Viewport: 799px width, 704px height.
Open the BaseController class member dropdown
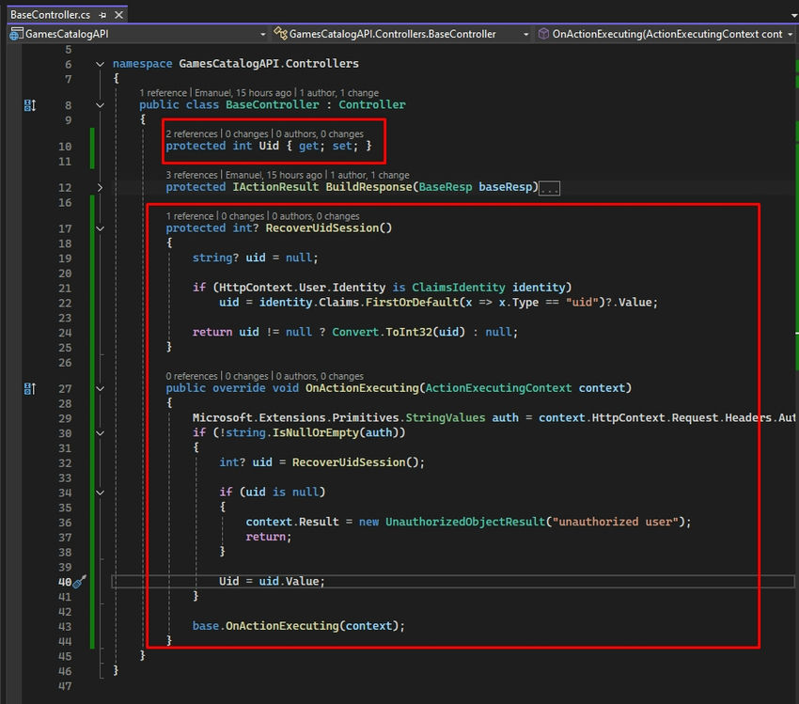coord(526,33)
